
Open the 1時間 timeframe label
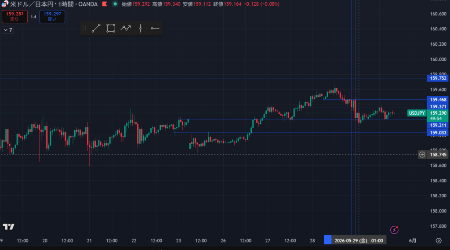point(66,4)
